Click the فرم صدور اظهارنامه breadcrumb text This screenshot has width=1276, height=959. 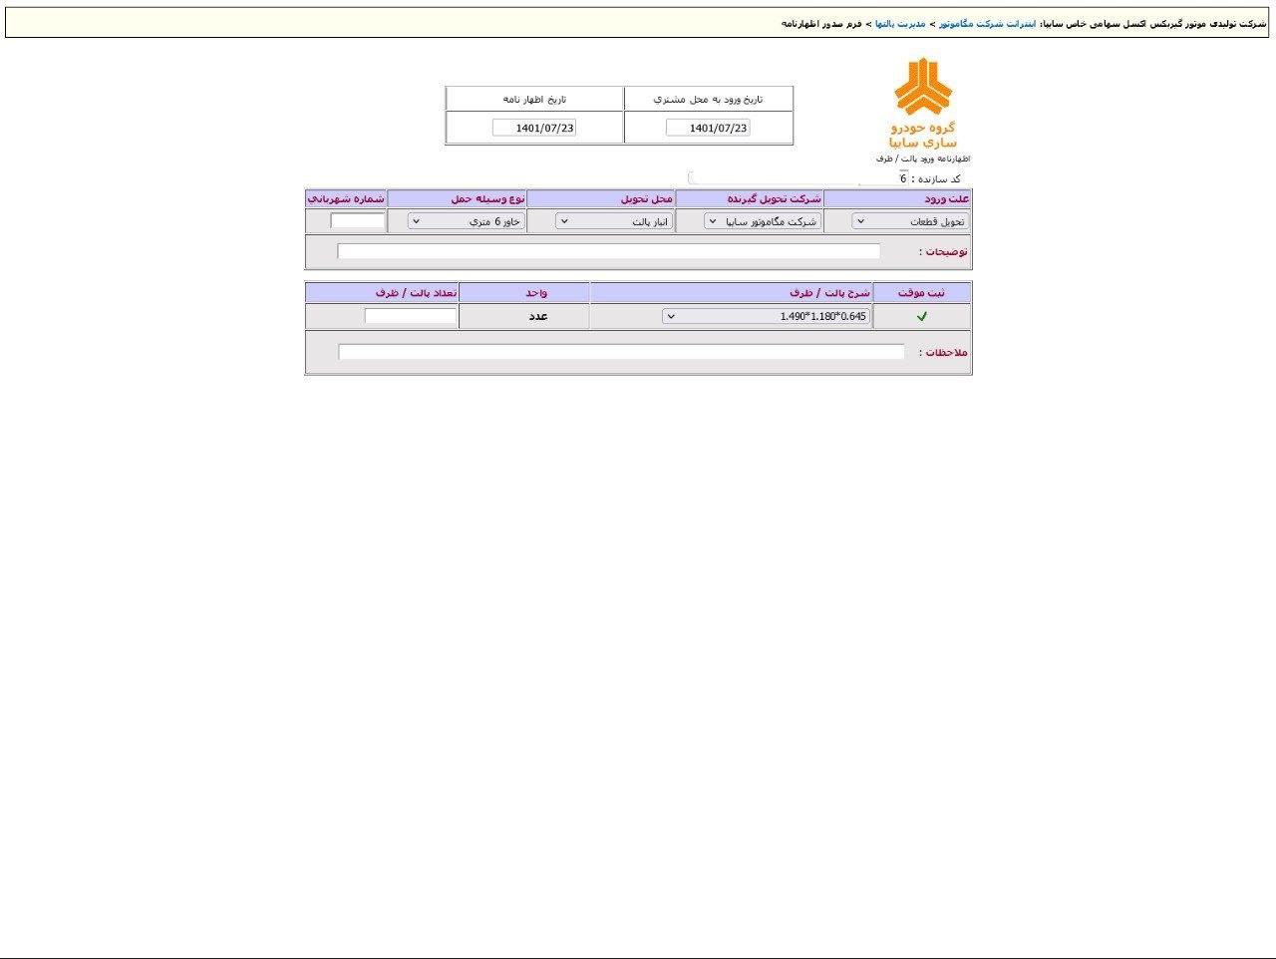[x=821, y=23]
